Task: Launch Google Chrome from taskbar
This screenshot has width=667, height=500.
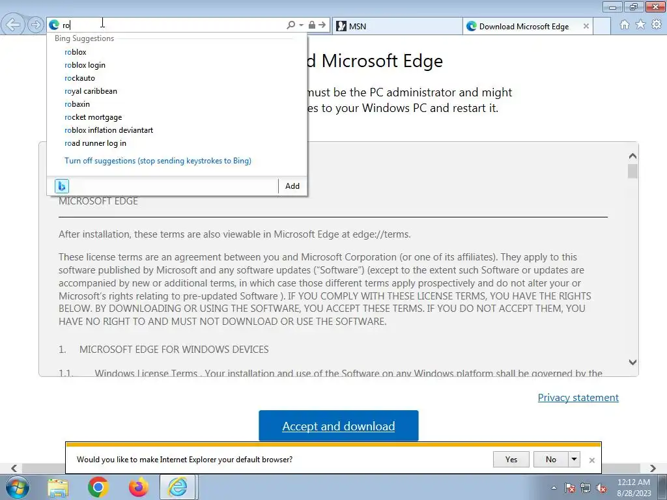Action: 98,488
